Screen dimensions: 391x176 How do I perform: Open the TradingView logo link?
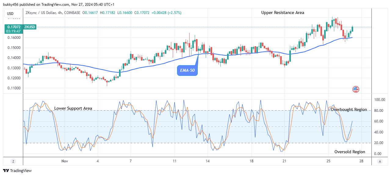pos(17,171)
